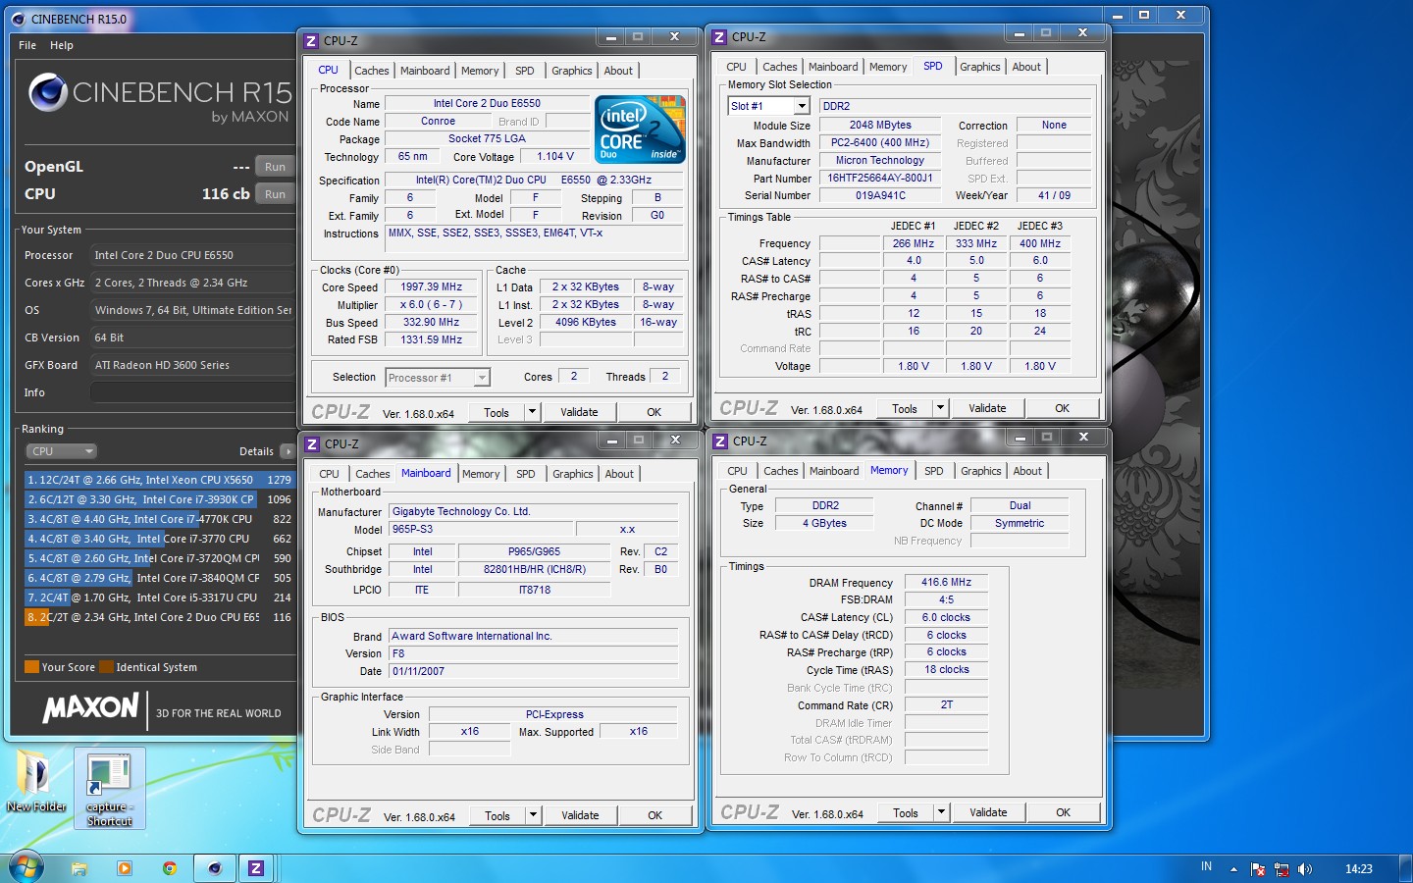Open New Folder desktop icon
Image resolution: width=1413 pixels, height=883 pixels.
pyautogui.click(x=36, y=783)
